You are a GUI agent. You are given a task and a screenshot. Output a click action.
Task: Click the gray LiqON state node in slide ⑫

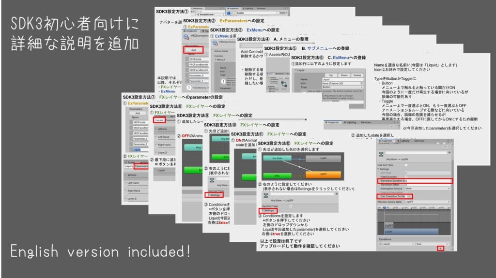323,158
